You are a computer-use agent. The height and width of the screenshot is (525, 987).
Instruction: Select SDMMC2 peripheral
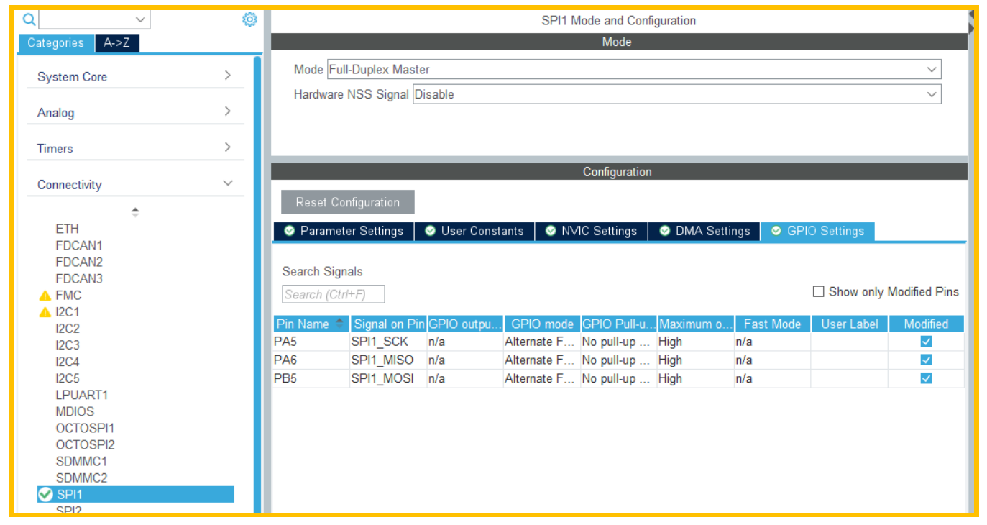[81, 478]
